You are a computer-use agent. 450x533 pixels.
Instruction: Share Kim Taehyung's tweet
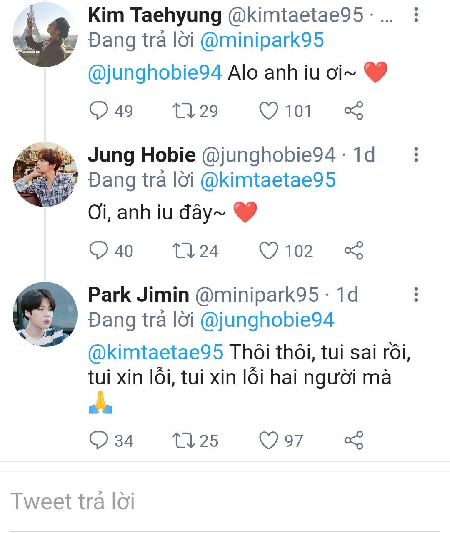click(354, 111)
